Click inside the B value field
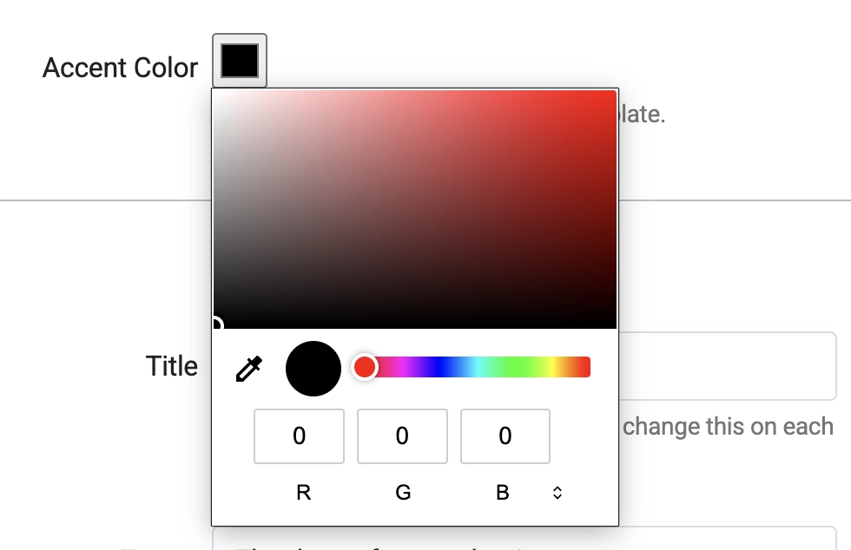The image size is (851, 550). [x=505, y=436]
